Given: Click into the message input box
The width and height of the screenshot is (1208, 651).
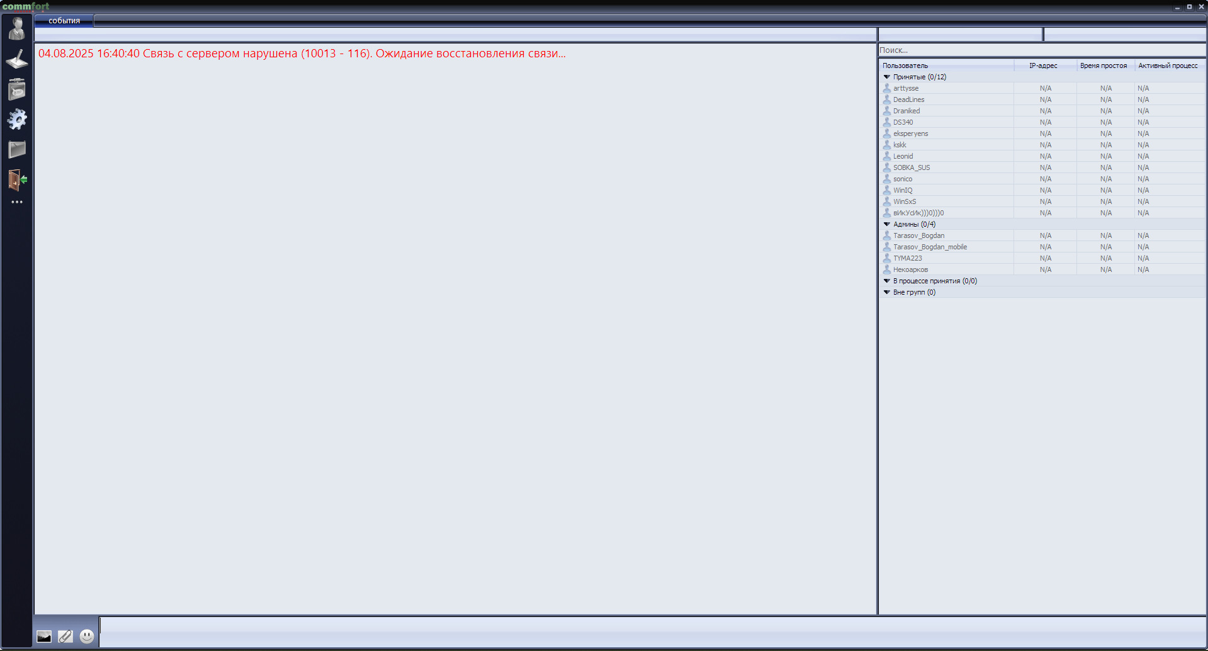Looking at the screenshot, I should click(x=652, y=631).
